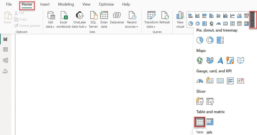
Task: Insert Matrix visual under Table and matrix
Action: point(210,122)
